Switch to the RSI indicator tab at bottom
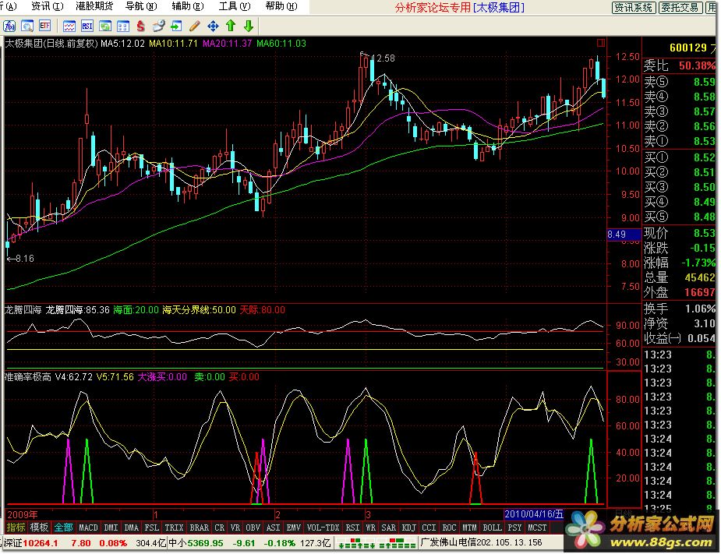 pyautogui.click(x=352, y=528)
